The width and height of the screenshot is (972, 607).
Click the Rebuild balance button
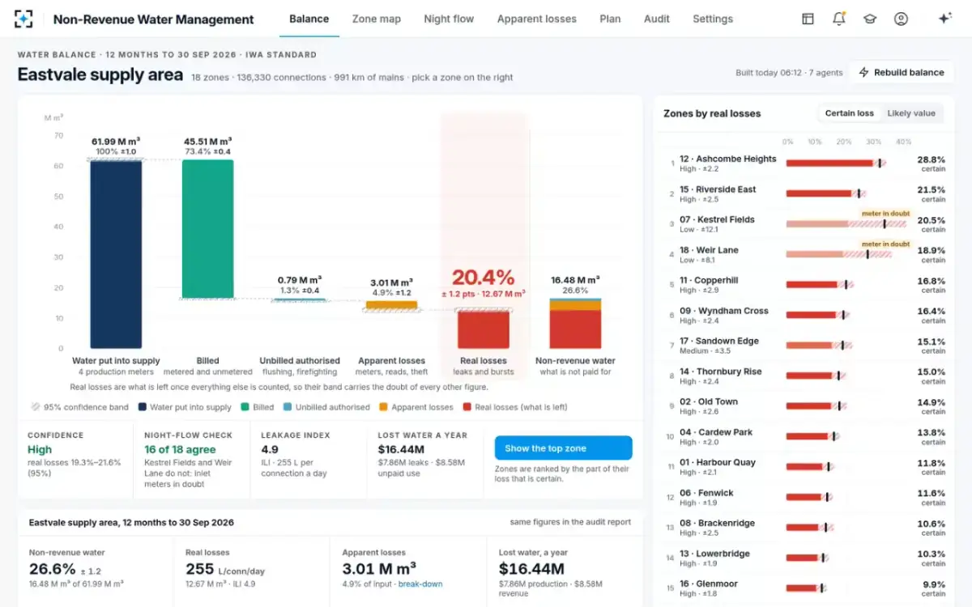[x=902, y=72]
